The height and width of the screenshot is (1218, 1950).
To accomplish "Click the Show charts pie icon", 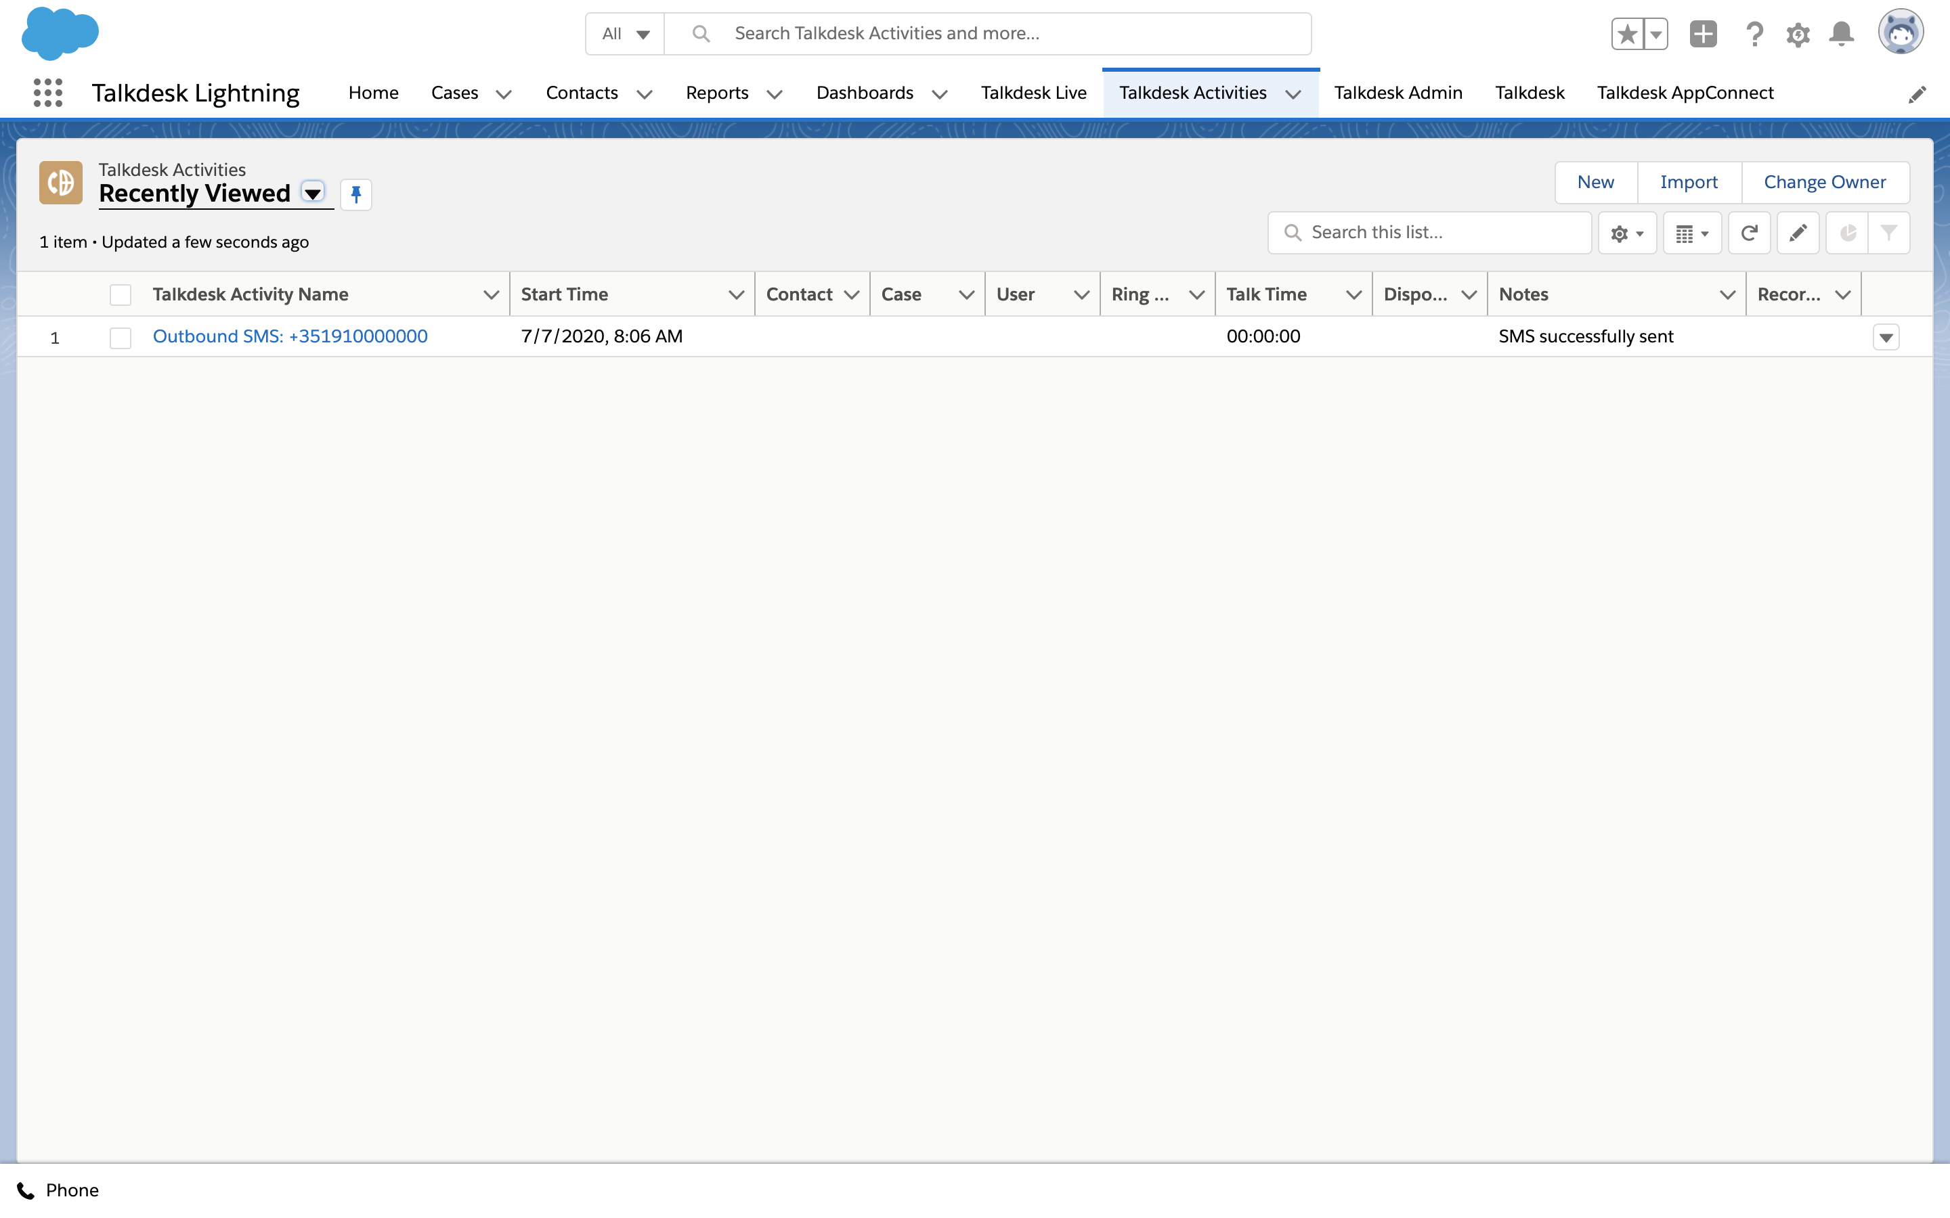I will point(1847,233).
